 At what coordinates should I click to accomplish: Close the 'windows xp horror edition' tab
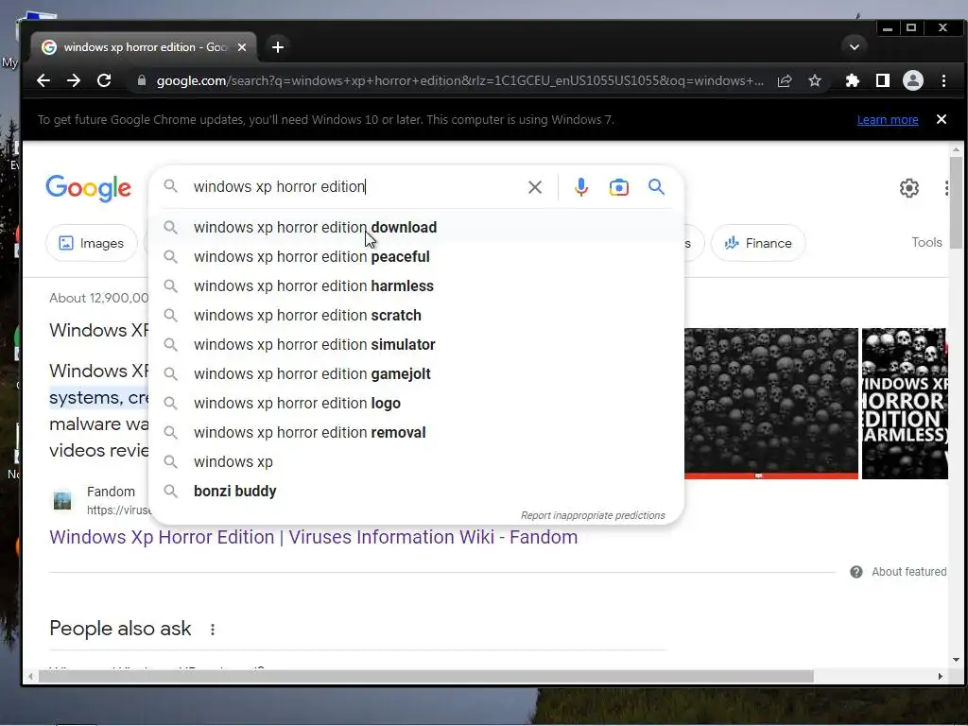pos(242,47)
